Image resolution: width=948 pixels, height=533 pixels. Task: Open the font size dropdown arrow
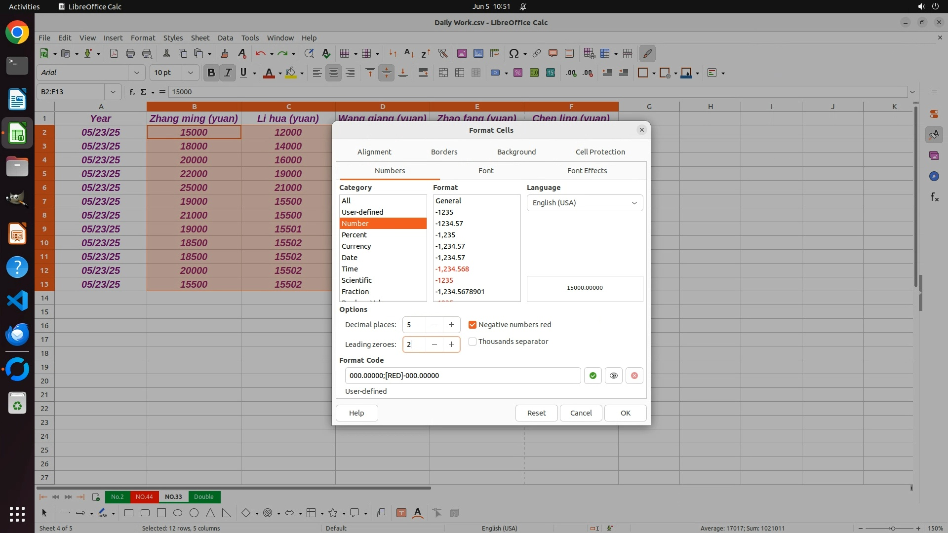[x=190, y=73]
